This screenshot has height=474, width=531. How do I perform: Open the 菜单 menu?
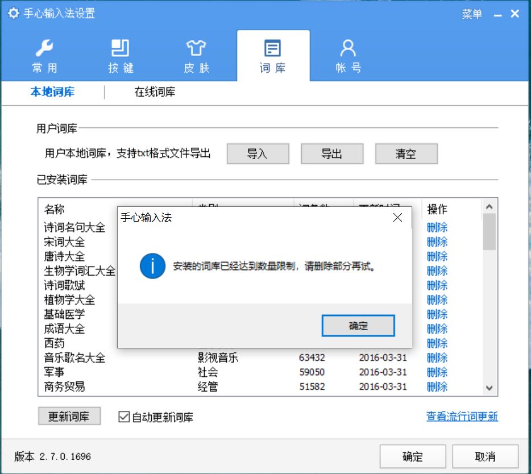pos(472,13)
